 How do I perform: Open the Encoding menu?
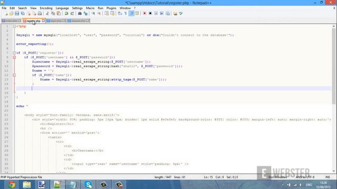pos(46,8)
